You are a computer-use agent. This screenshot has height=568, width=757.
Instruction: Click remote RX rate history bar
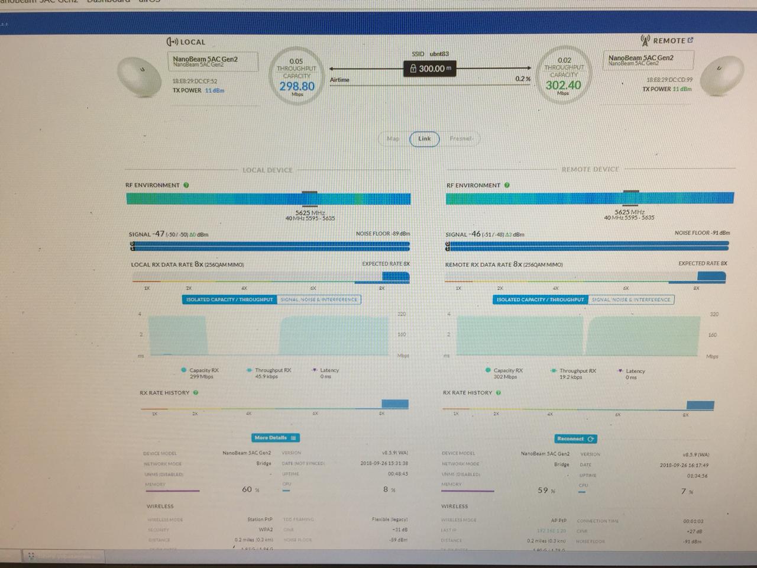[579, 406]
